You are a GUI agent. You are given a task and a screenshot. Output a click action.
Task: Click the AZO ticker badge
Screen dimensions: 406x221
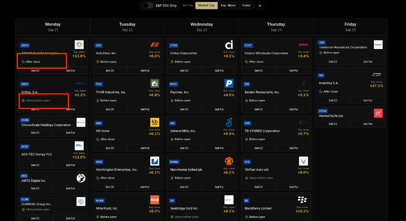pos(99,45)
